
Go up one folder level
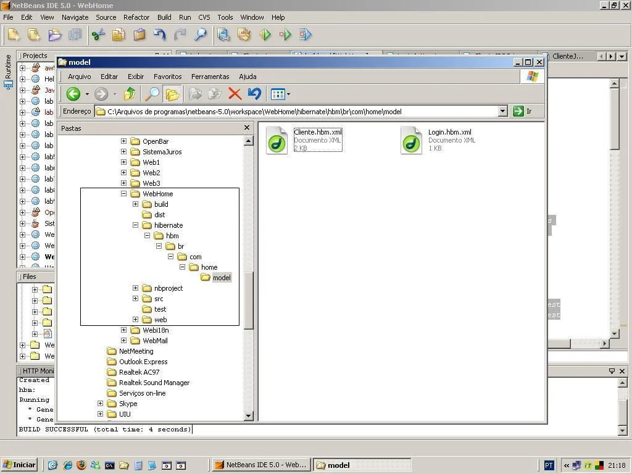[x=130, y=94]
